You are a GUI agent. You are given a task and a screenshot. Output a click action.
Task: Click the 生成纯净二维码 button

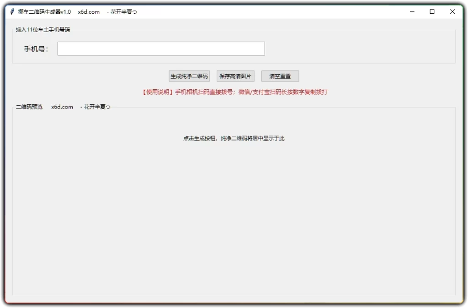189,76
